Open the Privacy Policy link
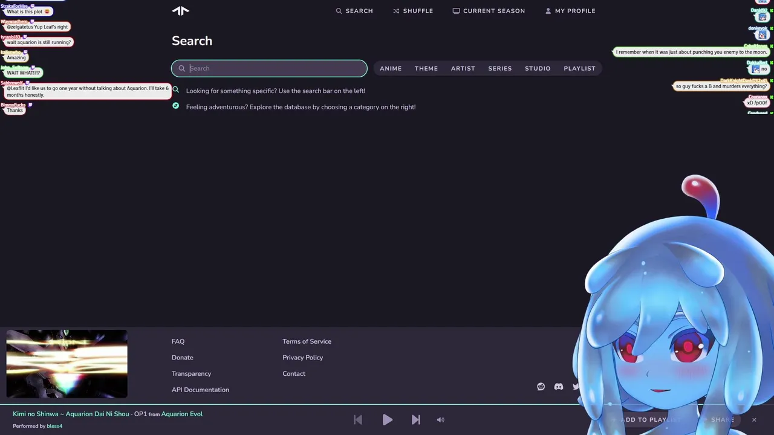The image size is (774, 435). [302, 358]
